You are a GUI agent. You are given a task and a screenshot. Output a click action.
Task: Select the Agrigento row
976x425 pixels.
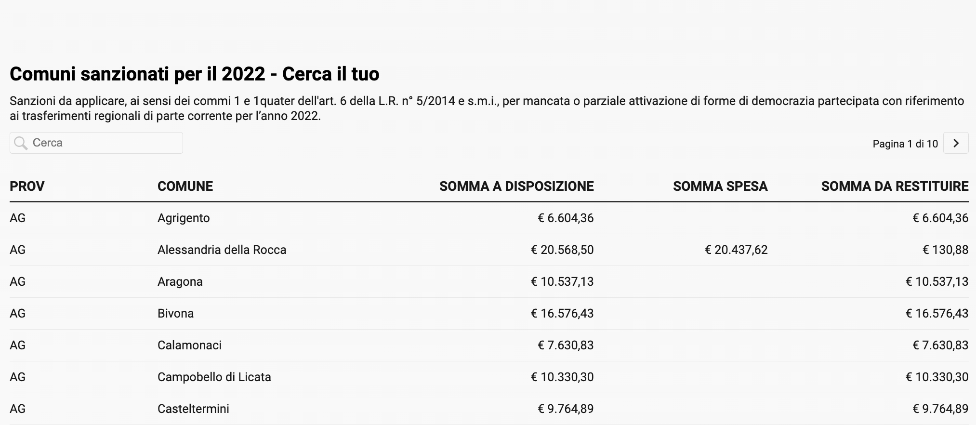point(489,218)
